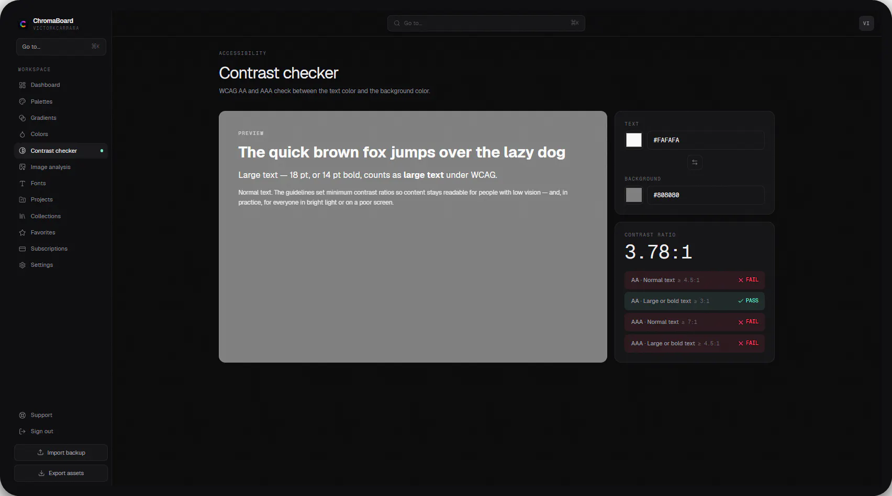Click the Settings gear icon
The width and height of the screenshot is (892, 496).
point(22,265)
